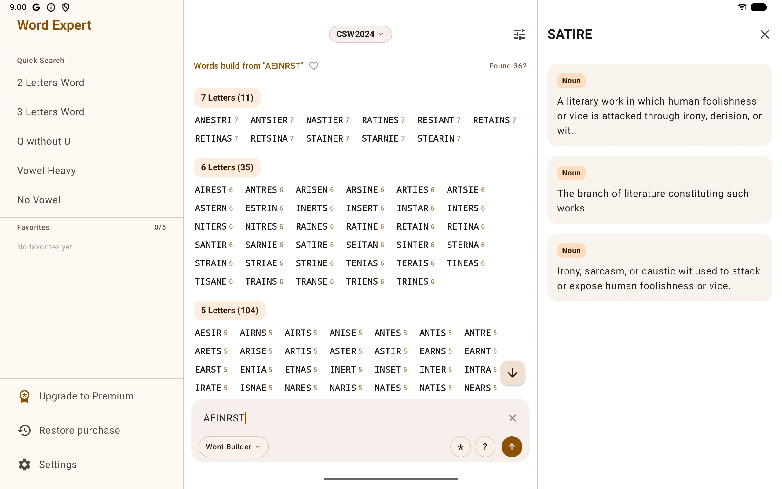Open No Vowel word list

pyautogui.click(x=39, y=200)
